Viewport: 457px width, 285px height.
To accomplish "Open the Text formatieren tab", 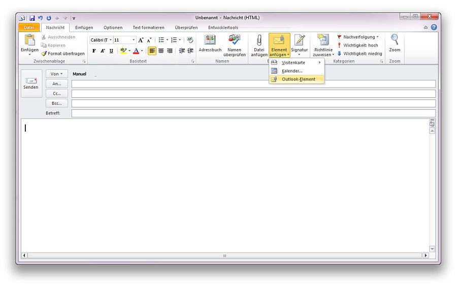I will pos(148,28).
